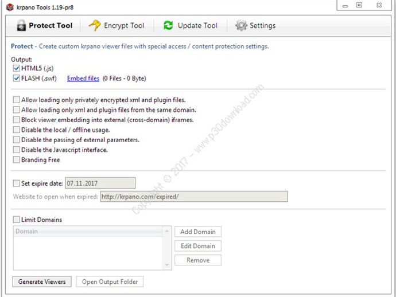Click the Protect Tool padlock icon
Viewport: 396px width, 297px height.
21,25
